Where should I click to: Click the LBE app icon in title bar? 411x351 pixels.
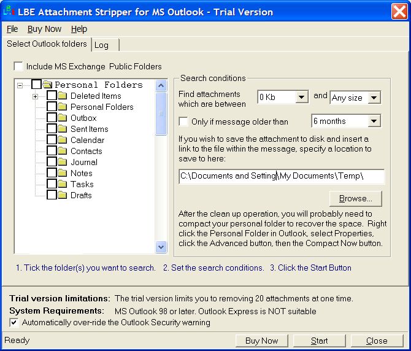pos(9,11)
